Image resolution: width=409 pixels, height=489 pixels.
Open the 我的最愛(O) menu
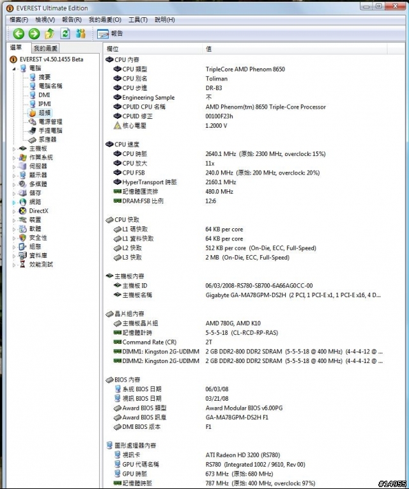105,20
